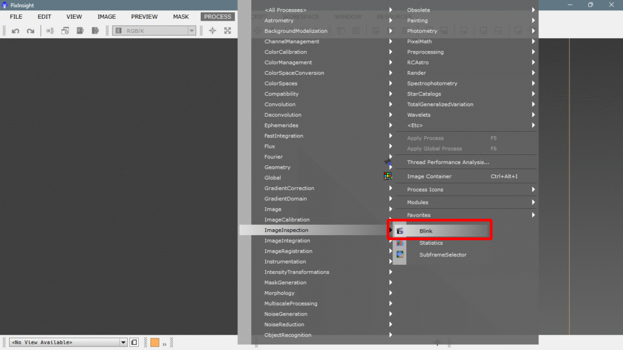Screen dimensions: 623x350
Task: Open the MASK menu
Action: pos(181,16)
